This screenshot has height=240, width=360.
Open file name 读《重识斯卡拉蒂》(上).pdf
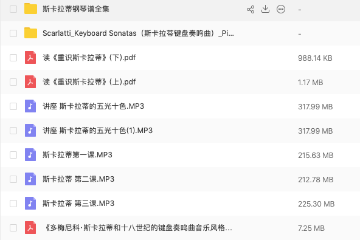[x=89, y=82]
